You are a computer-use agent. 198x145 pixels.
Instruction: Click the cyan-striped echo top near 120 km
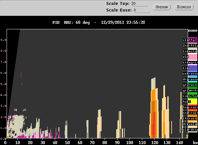[153, 84]
